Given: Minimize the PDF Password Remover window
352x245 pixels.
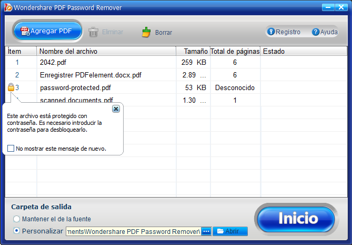Looking at the screenshot, I should click(x=328, y=7).
